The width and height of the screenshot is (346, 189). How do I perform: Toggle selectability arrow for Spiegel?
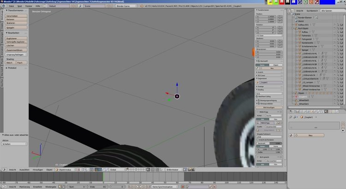point(338,50)
